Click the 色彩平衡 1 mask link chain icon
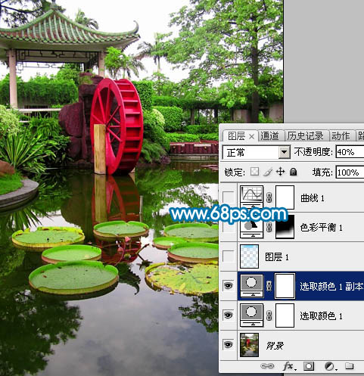The width and height of the screenshot is (364, 376). tap(269, 227)
